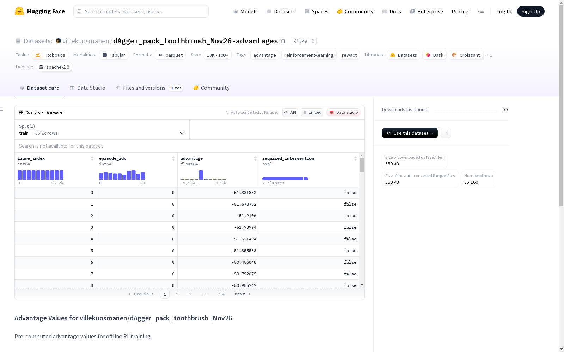Click the Next page button
Image resolution: width=564 pixels, height=352 pixels.
point(243,294)
